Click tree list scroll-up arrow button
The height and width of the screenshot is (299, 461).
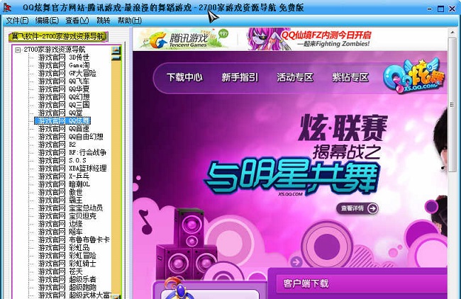coord(116,50)
